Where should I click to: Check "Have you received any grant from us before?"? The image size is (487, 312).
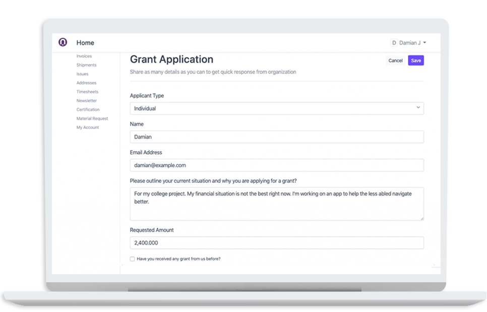[x=132, y=258]
